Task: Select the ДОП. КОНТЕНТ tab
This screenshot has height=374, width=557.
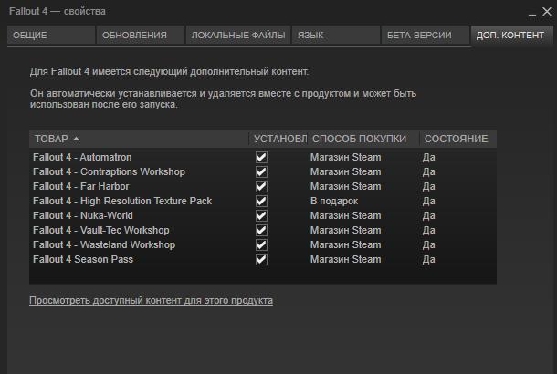Action: [510, 36]
